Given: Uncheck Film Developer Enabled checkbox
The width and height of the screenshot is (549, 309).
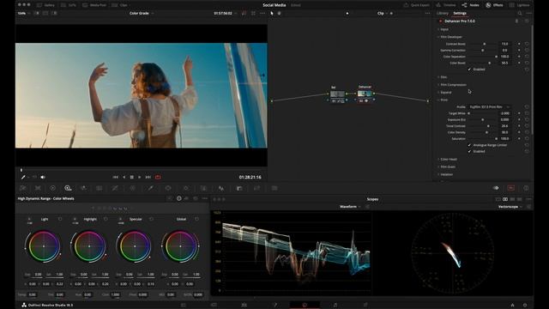Looking at the screenshot, I should (x=469, y=70).
